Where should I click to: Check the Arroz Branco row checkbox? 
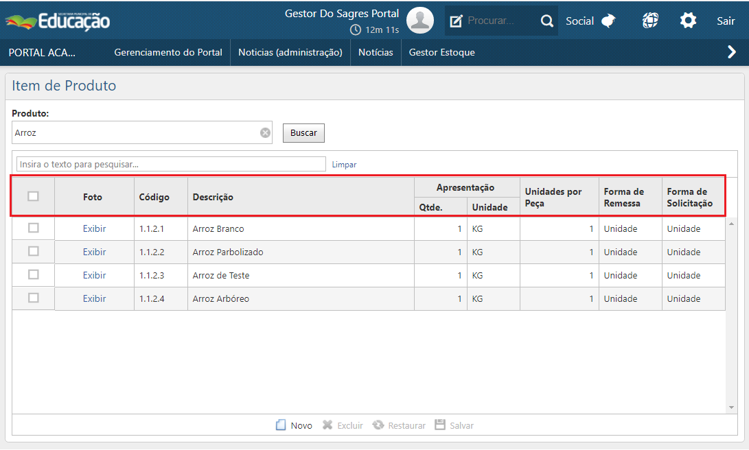[x=33, y=228]
